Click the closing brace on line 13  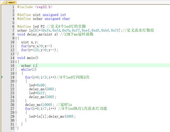(18, 54)
